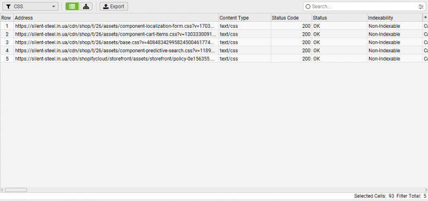Click the scroll right arrow
This screenshot has width=428, height=201.
pos(426,190)
